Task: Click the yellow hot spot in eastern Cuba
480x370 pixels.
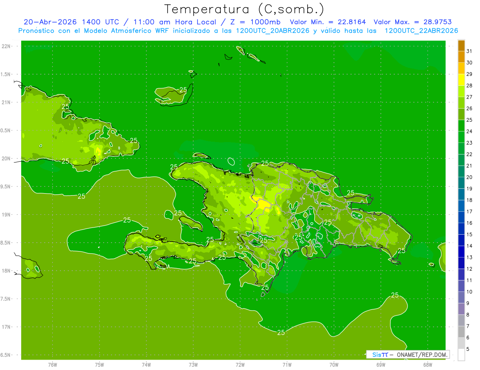Action: 98,151
